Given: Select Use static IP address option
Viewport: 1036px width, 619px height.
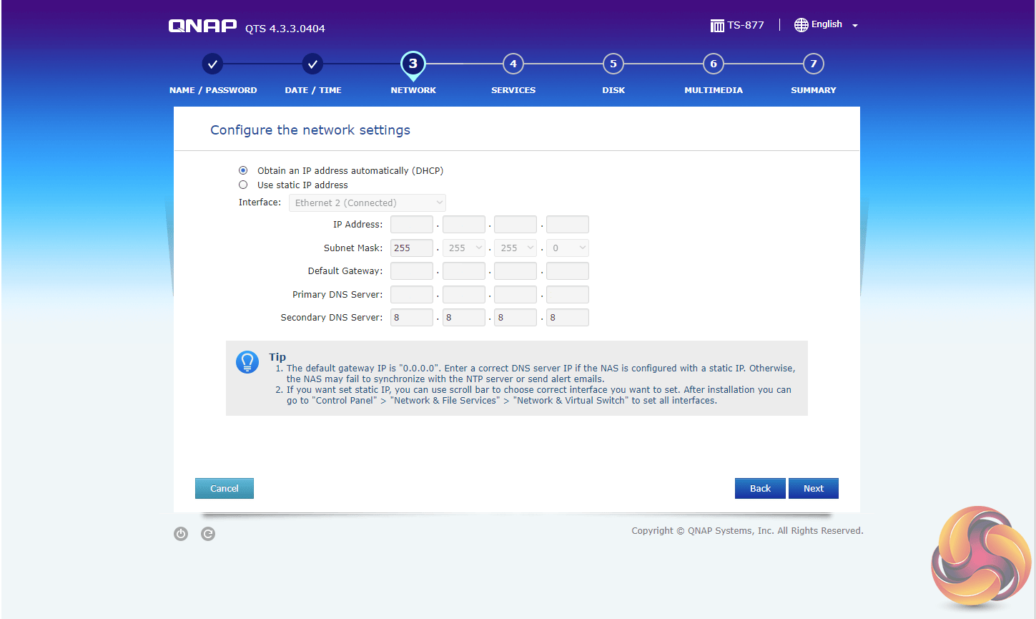Looking at the screenshot, I should coord(243,185).
